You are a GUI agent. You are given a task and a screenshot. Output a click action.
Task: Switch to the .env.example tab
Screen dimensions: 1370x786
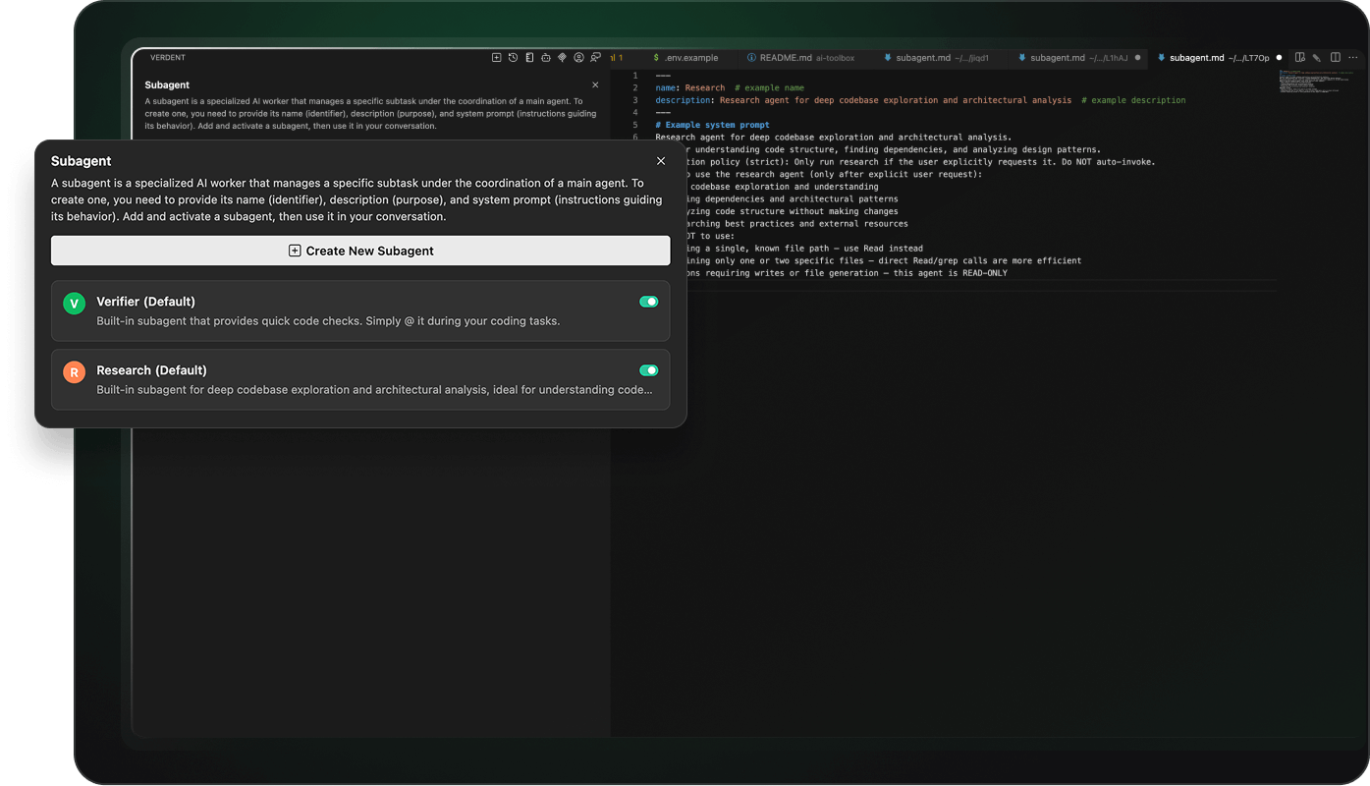[685, 58]
